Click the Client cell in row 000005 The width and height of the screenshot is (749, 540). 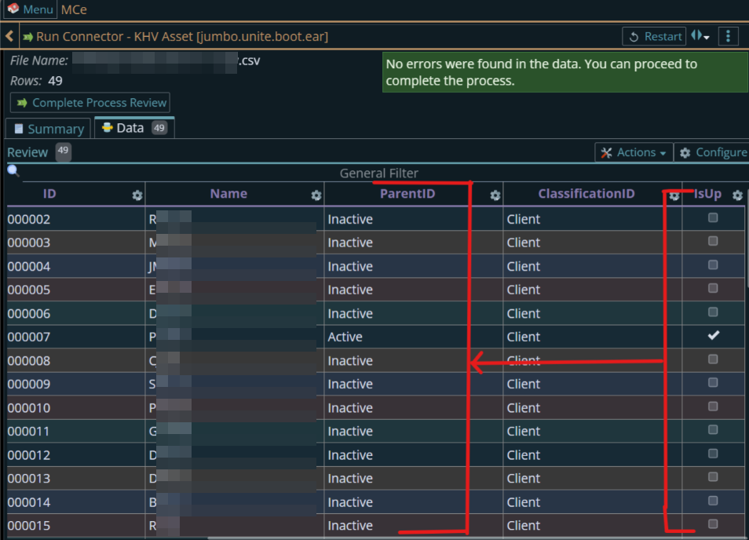[593, 290]
